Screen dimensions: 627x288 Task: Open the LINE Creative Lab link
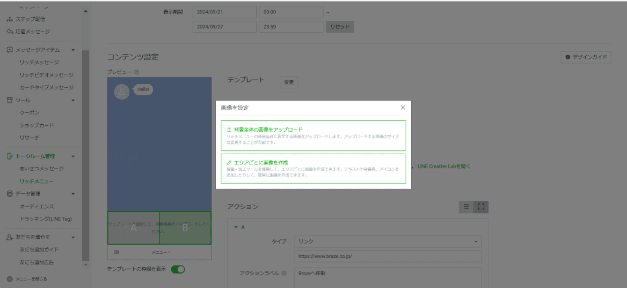click(443, 166)
